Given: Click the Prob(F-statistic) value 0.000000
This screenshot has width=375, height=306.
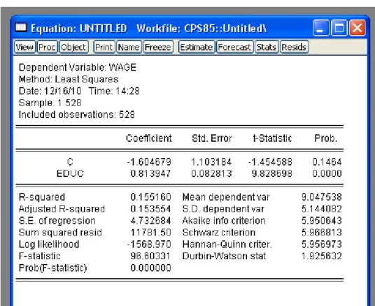Looking at the screenshot, I should click(x=150, y=268).
